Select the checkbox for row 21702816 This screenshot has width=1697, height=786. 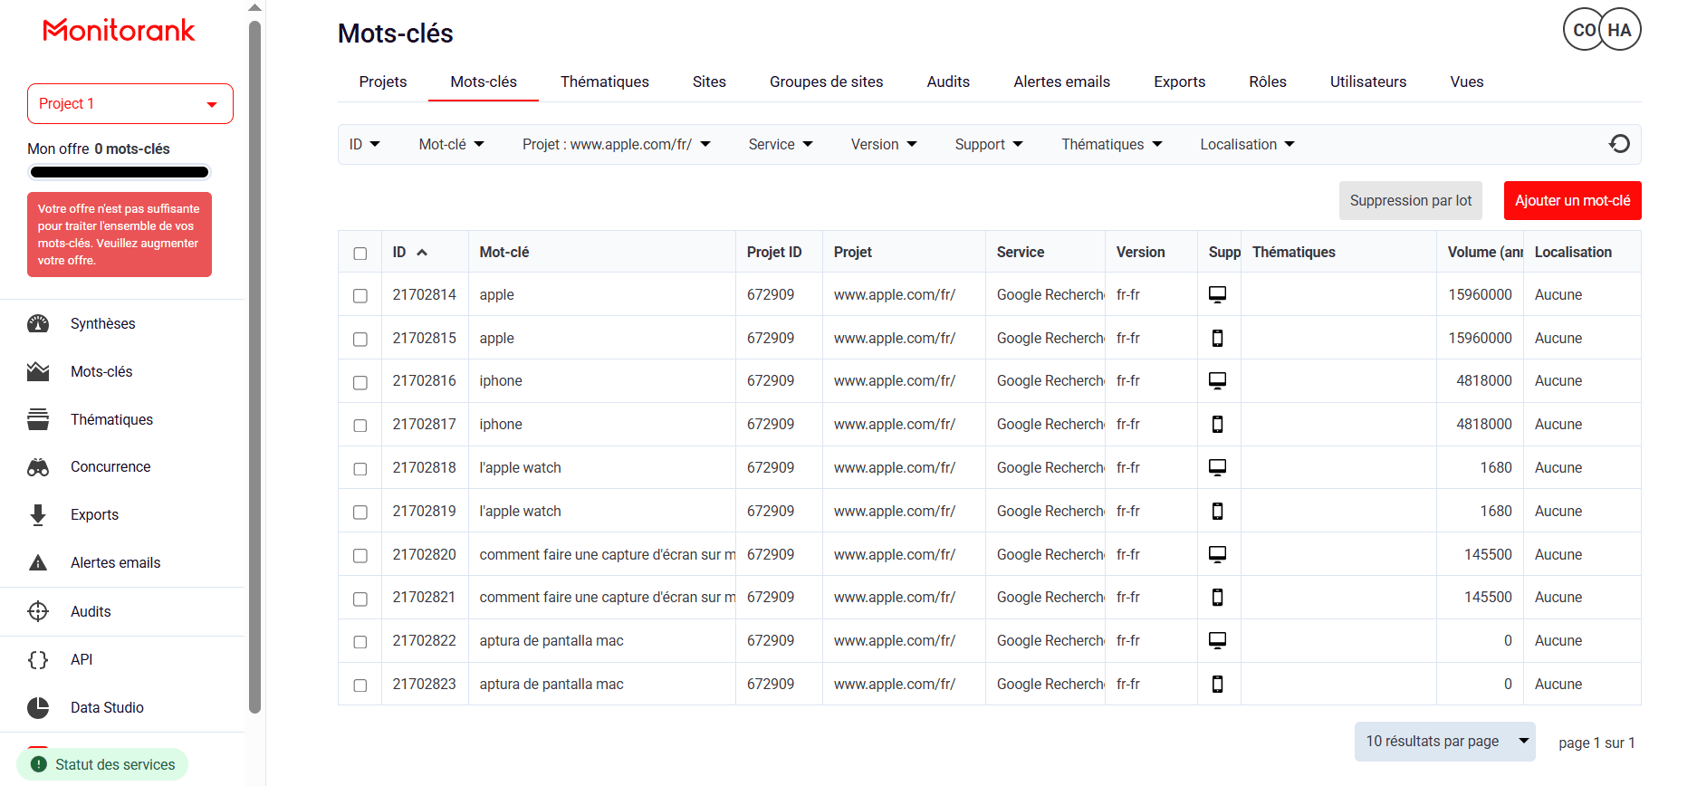[x=360, y=383]
